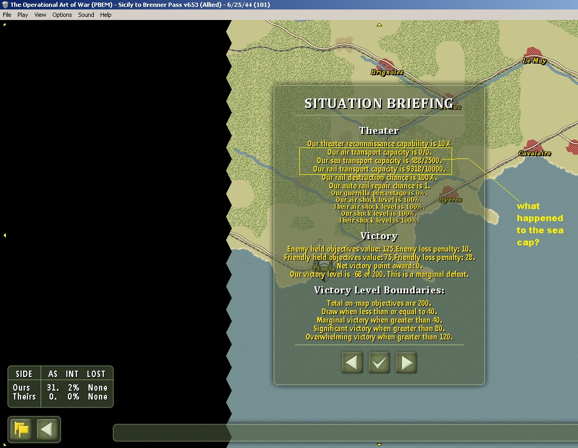Click the Le Muy town on map

[533, 55]
